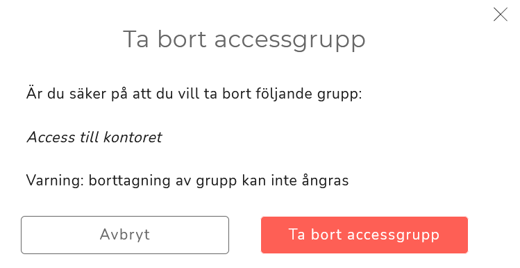Click the question Är du säker text
This screenshot has height=268, width=520.
tap(194, 94)
